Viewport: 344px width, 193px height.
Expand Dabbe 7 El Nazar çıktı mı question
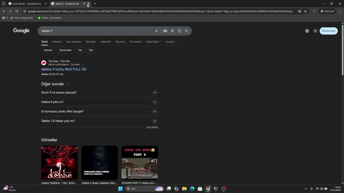pyautogui.click(x=99, y=121)
